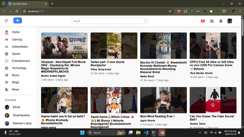Click Neetu Bisht channel name
The image size is (244, 137).
click(147, 76)
